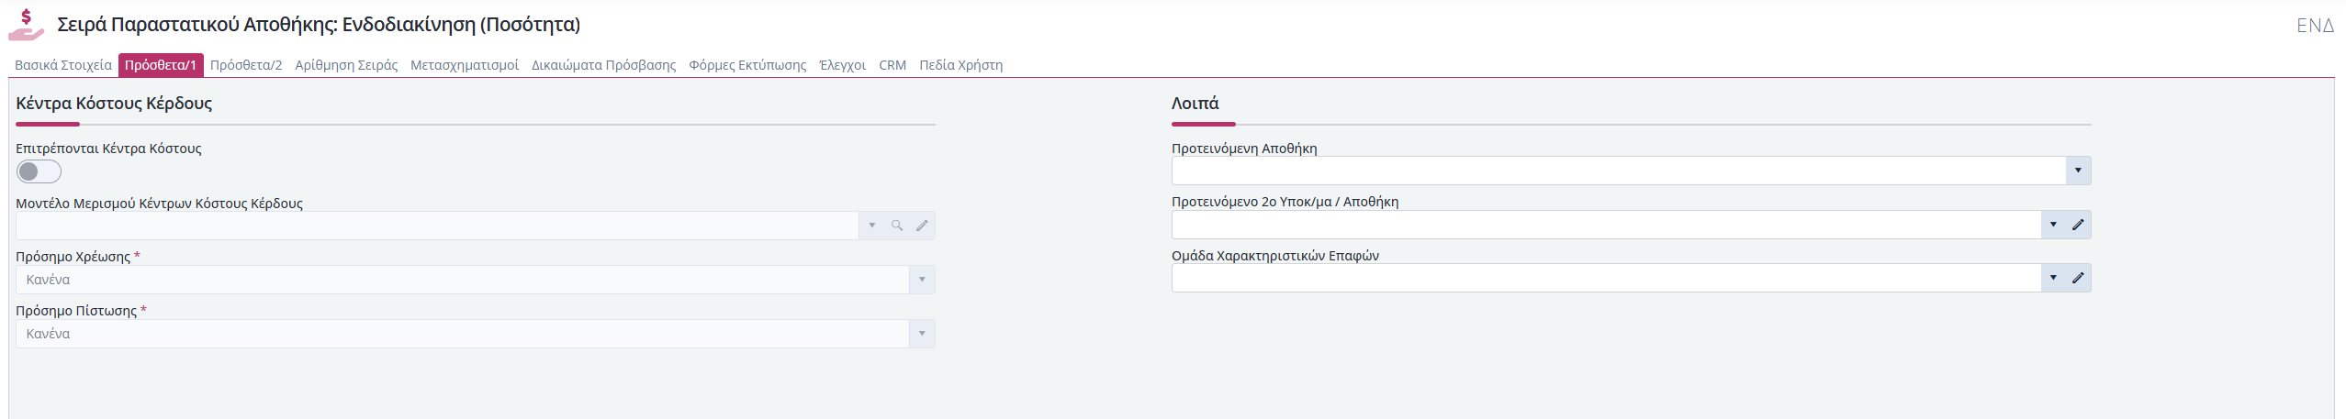Click inside Ομάδα Χαρακτηριστικών Επαφών field
This screenshot has width=2346, height=419.
click(x=1606, y=278)
